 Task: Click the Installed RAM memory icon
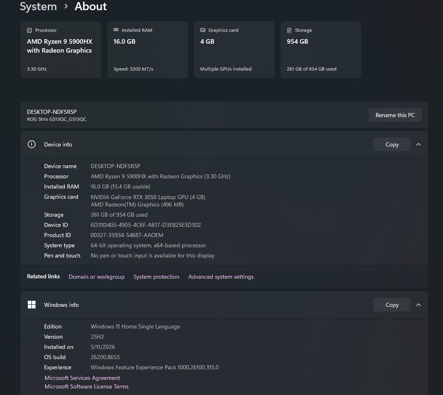click(x=116, y=30)
